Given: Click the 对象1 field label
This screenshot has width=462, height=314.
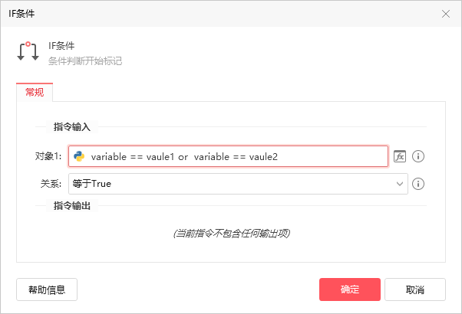Looking at the screenshot, I should pyautogui.click(x=48, y=156).
